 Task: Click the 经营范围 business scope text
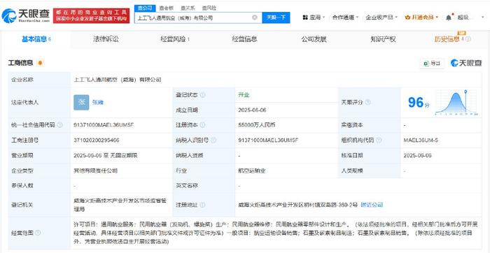[276, 233]
